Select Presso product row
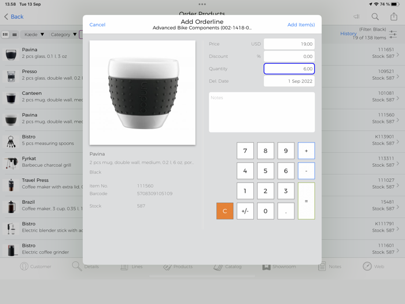The height and width of the screenshot is (304, 405). 41,76
